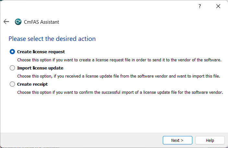Viewport: 228px width, 148px height.
Task: Click the description about confirming successful import
Action: pos(120,92)
